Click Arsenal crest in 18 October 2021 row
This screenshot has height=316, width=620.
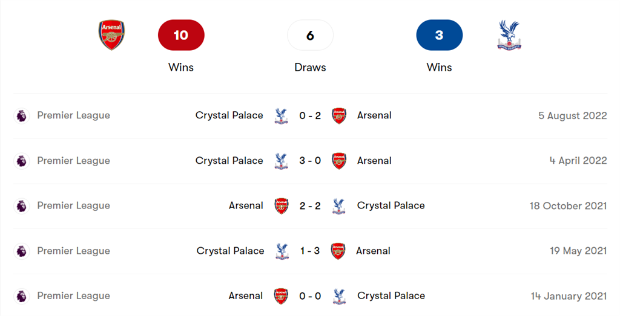[x=282, y=206]
